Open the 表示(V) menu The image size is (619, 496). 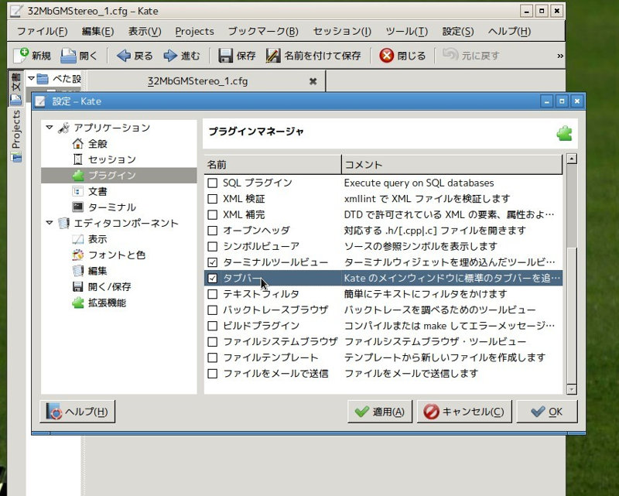tap(145, 31)
